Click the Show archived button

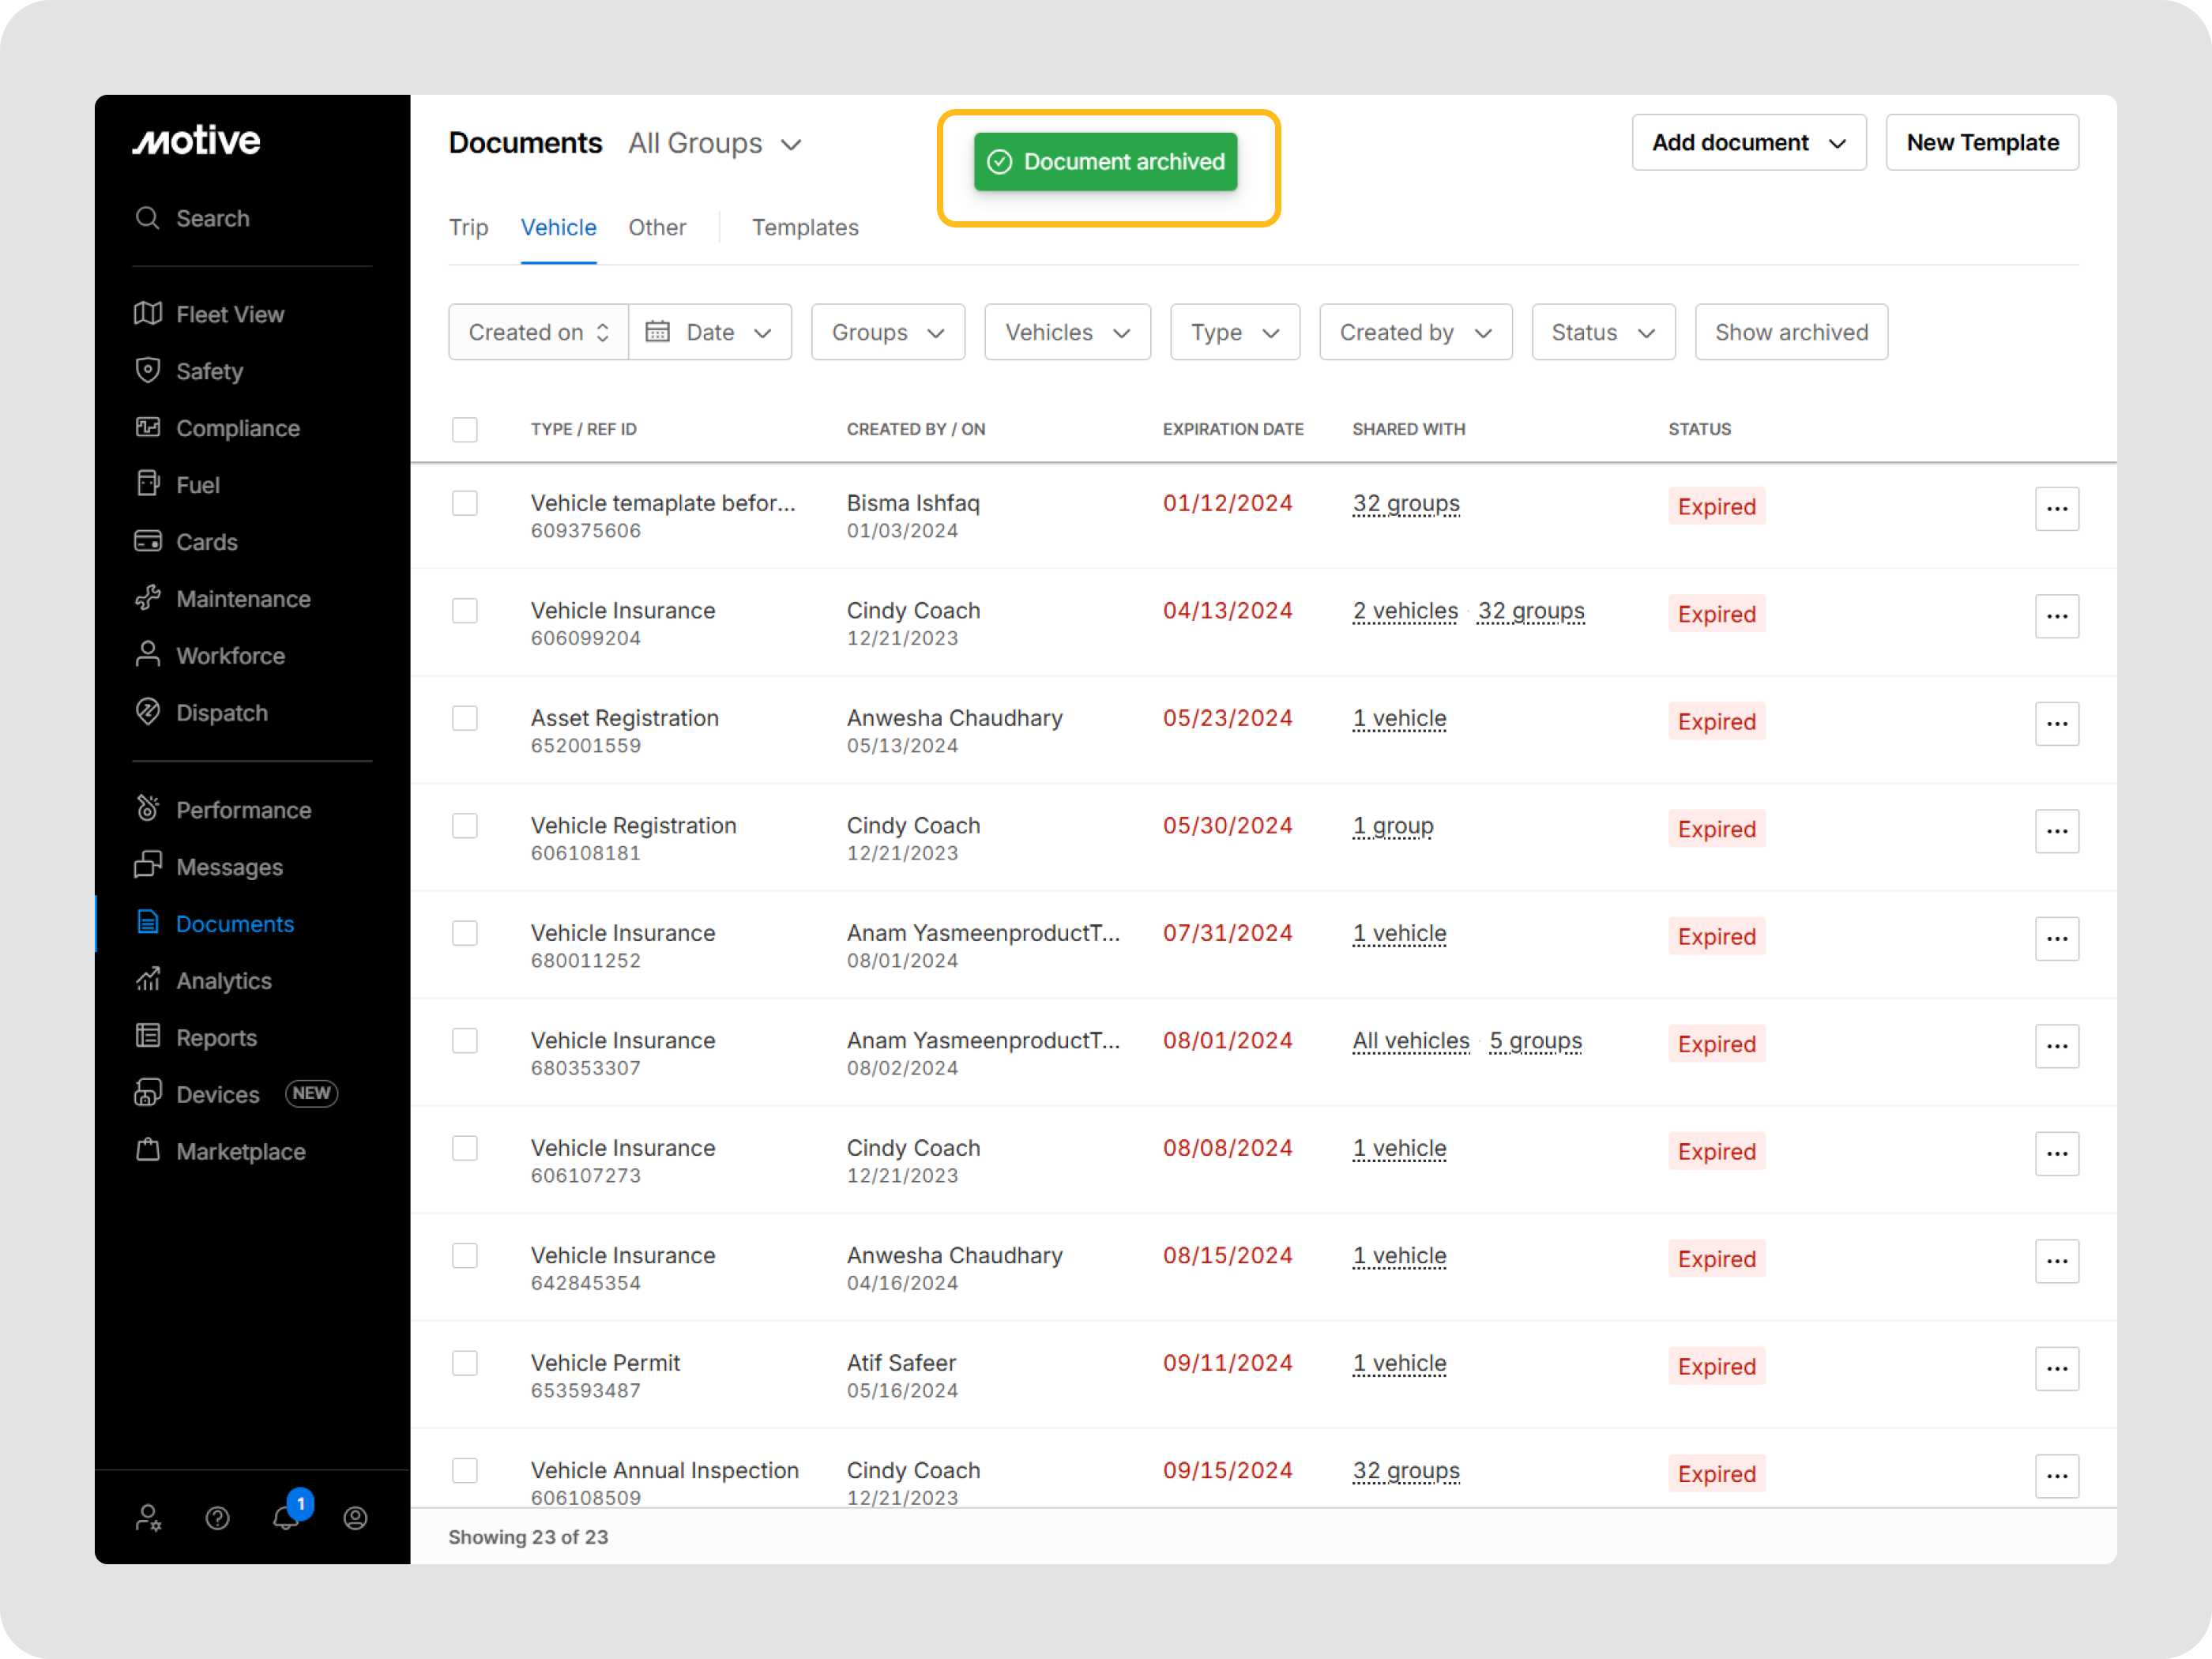point(1790,332)
